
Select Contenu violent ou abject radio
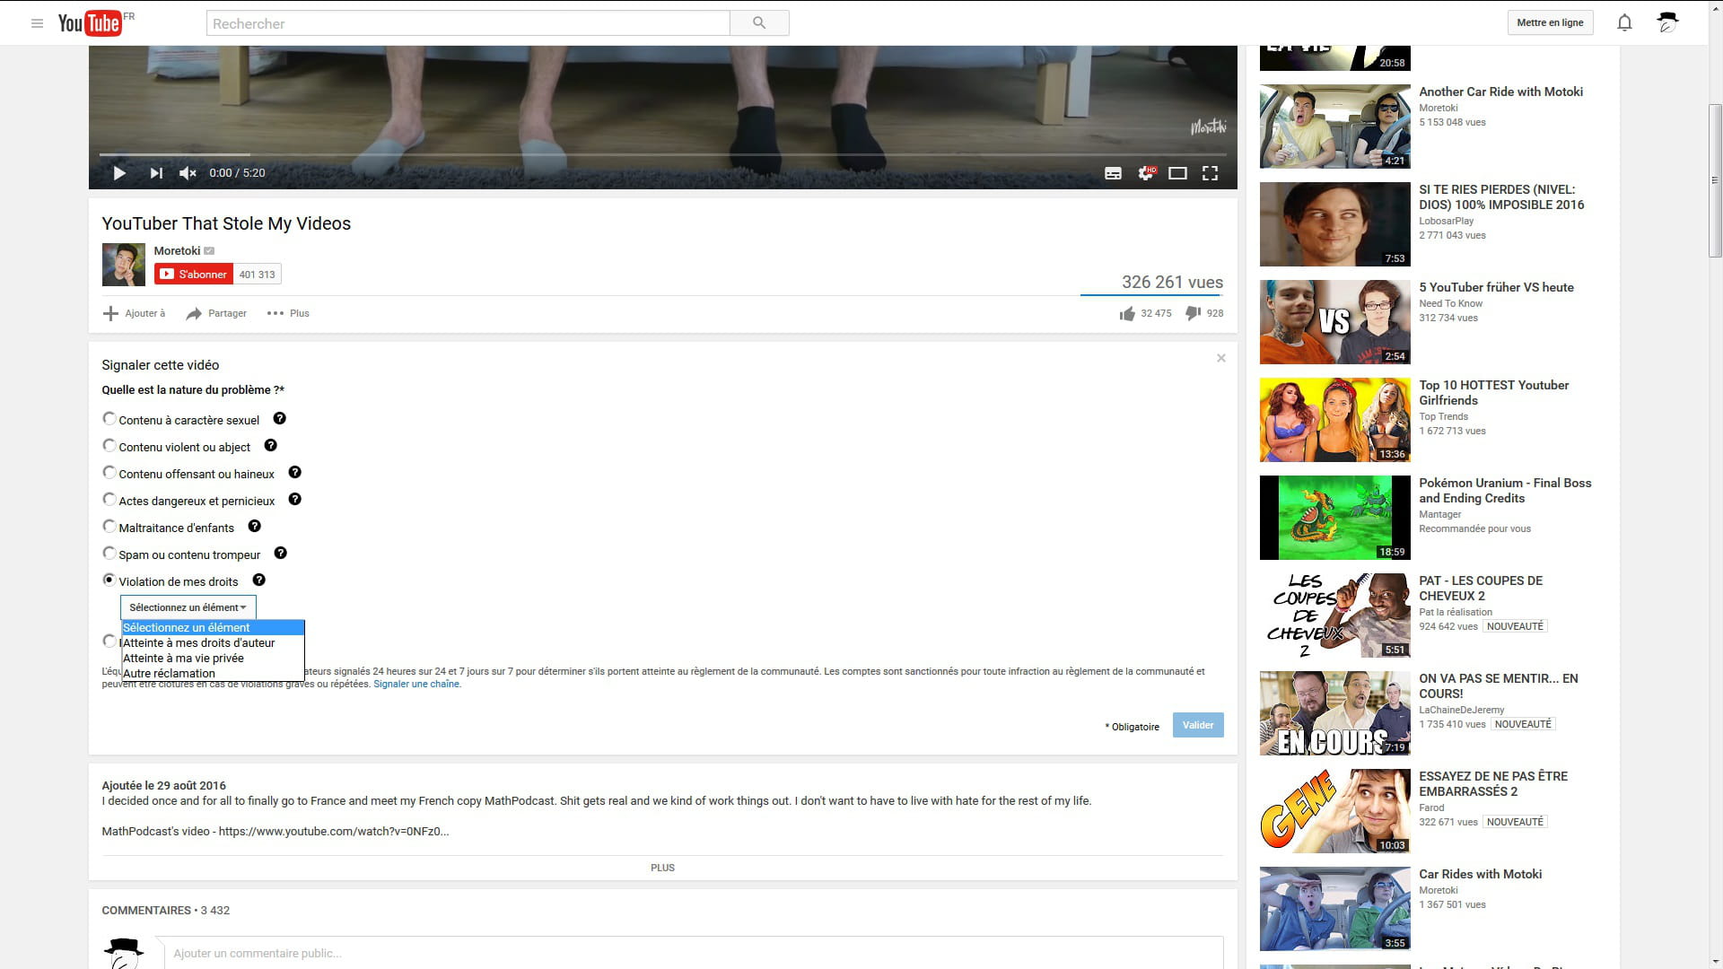[109, 445]
